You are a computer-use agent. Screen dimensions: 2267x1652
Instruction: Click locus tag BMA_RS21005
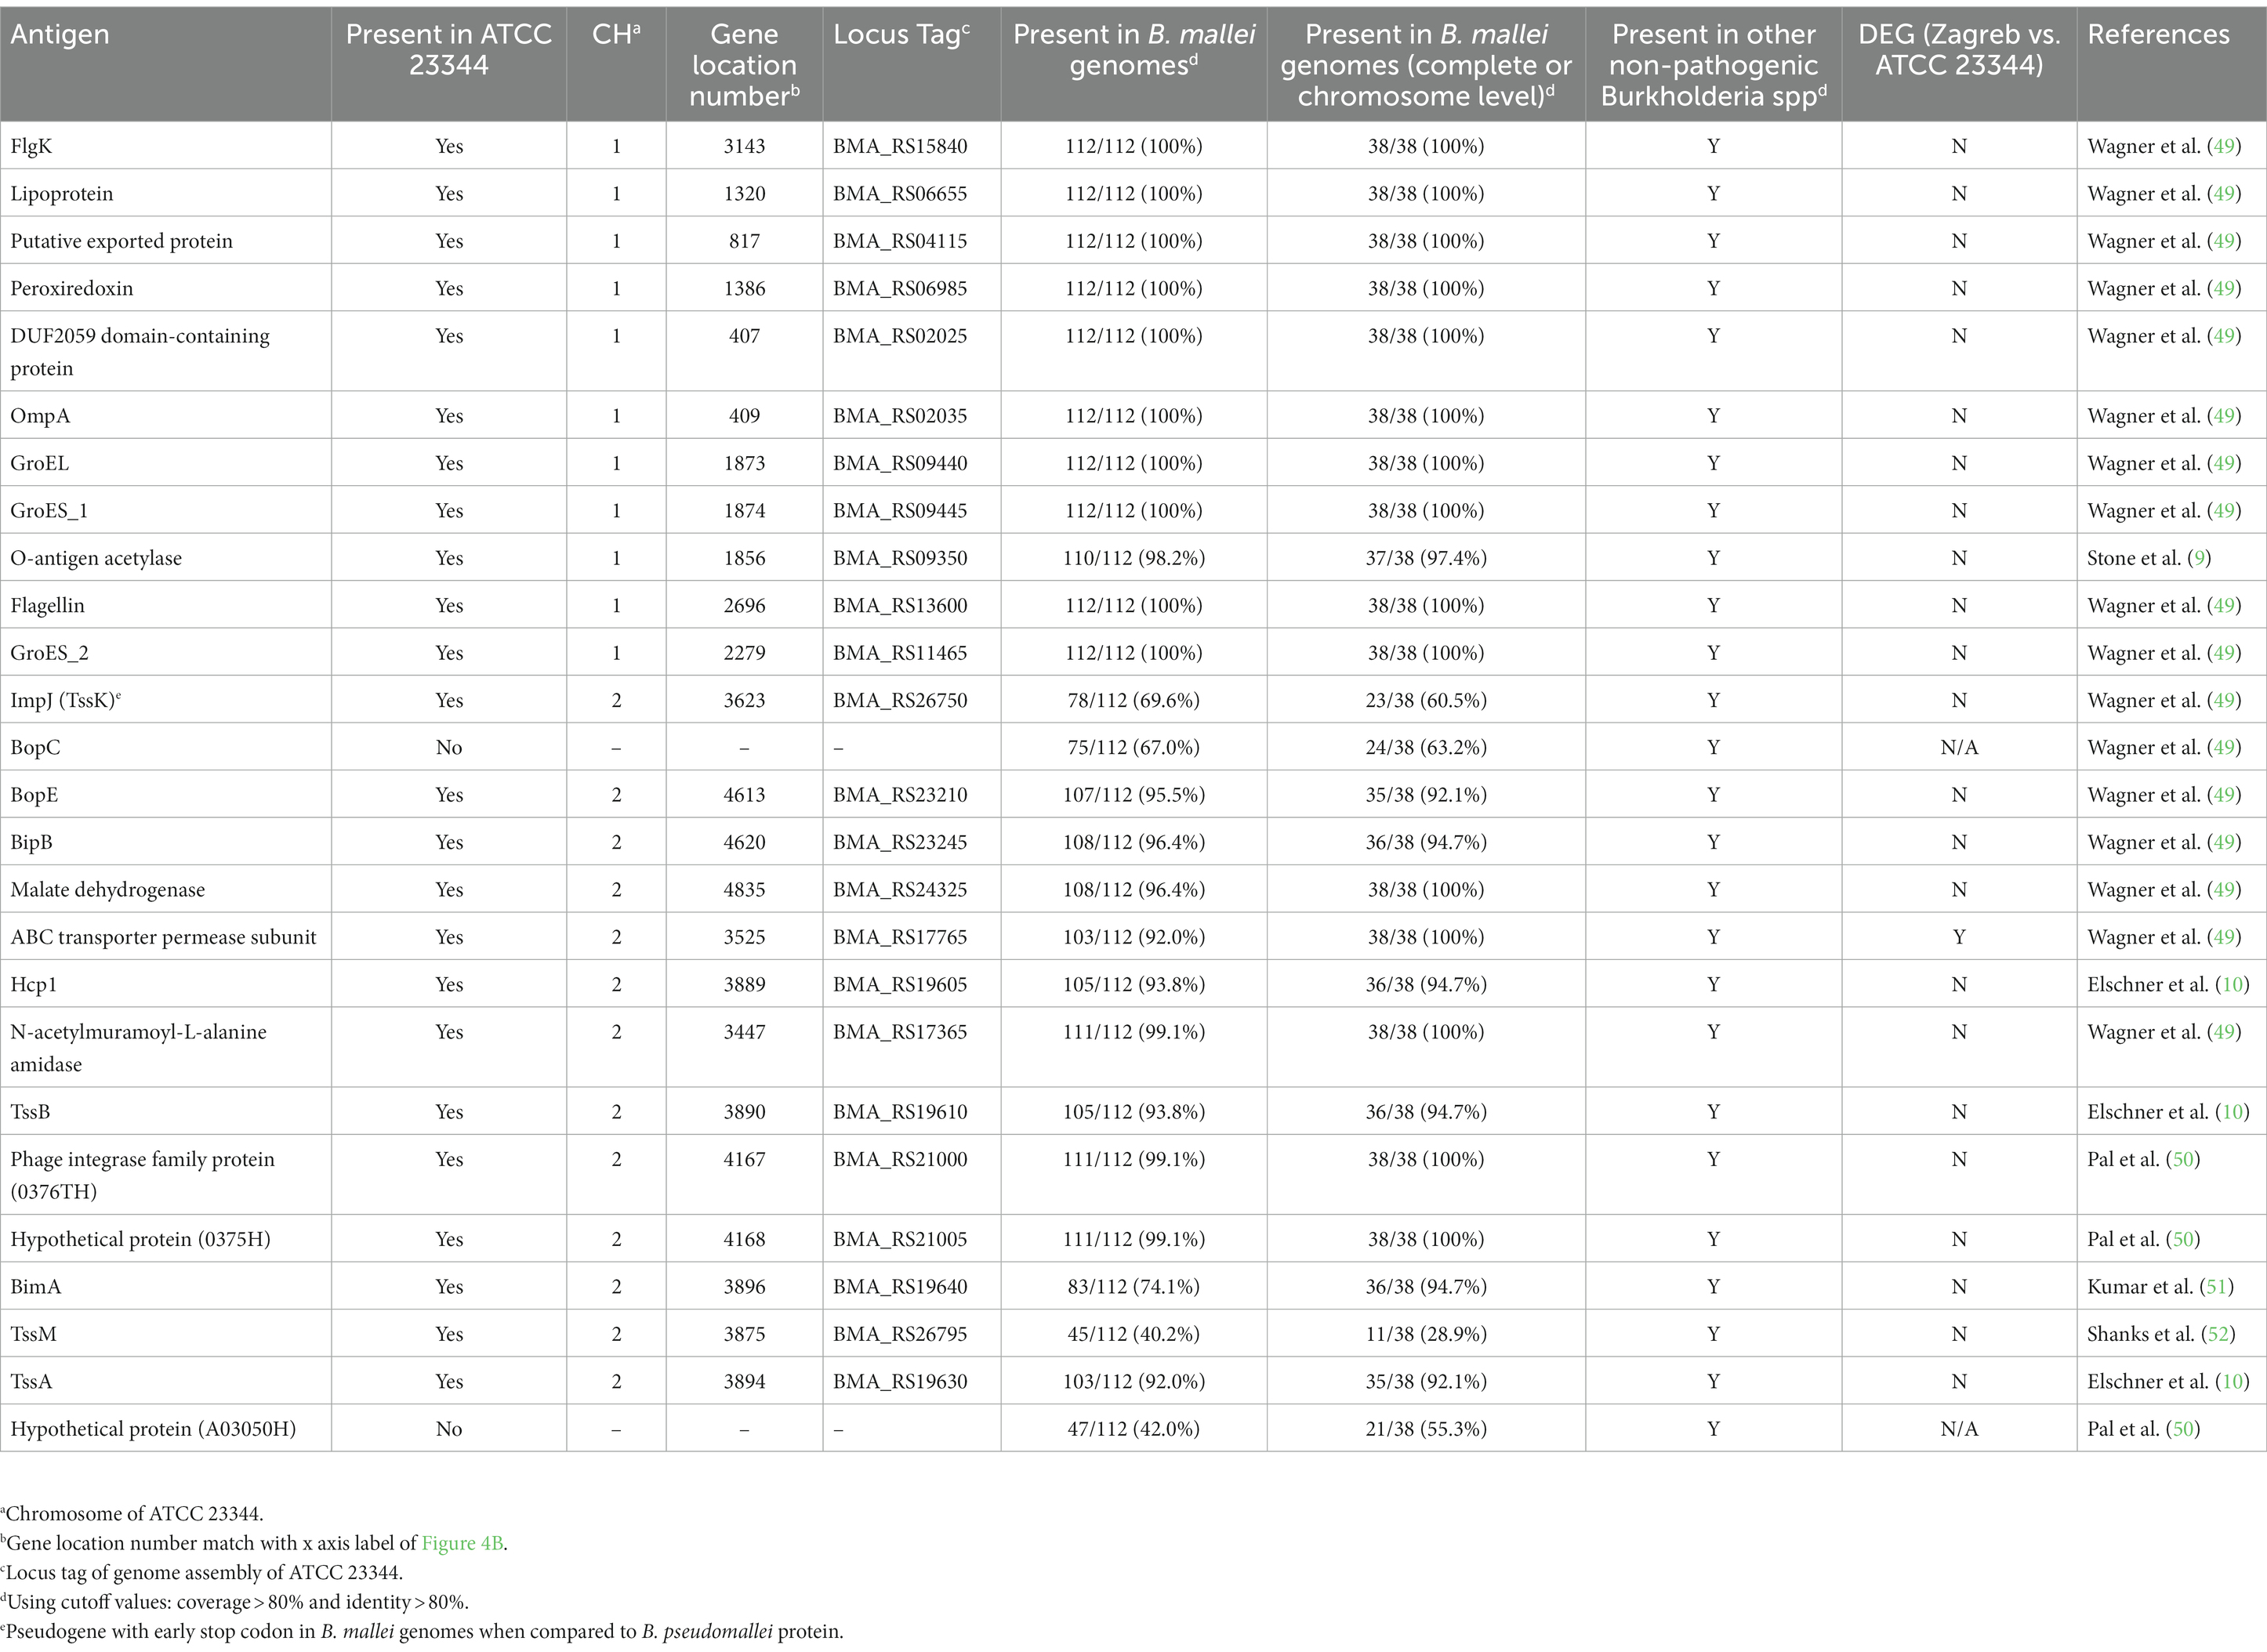pyautogui.click(x=900, y=1239)
